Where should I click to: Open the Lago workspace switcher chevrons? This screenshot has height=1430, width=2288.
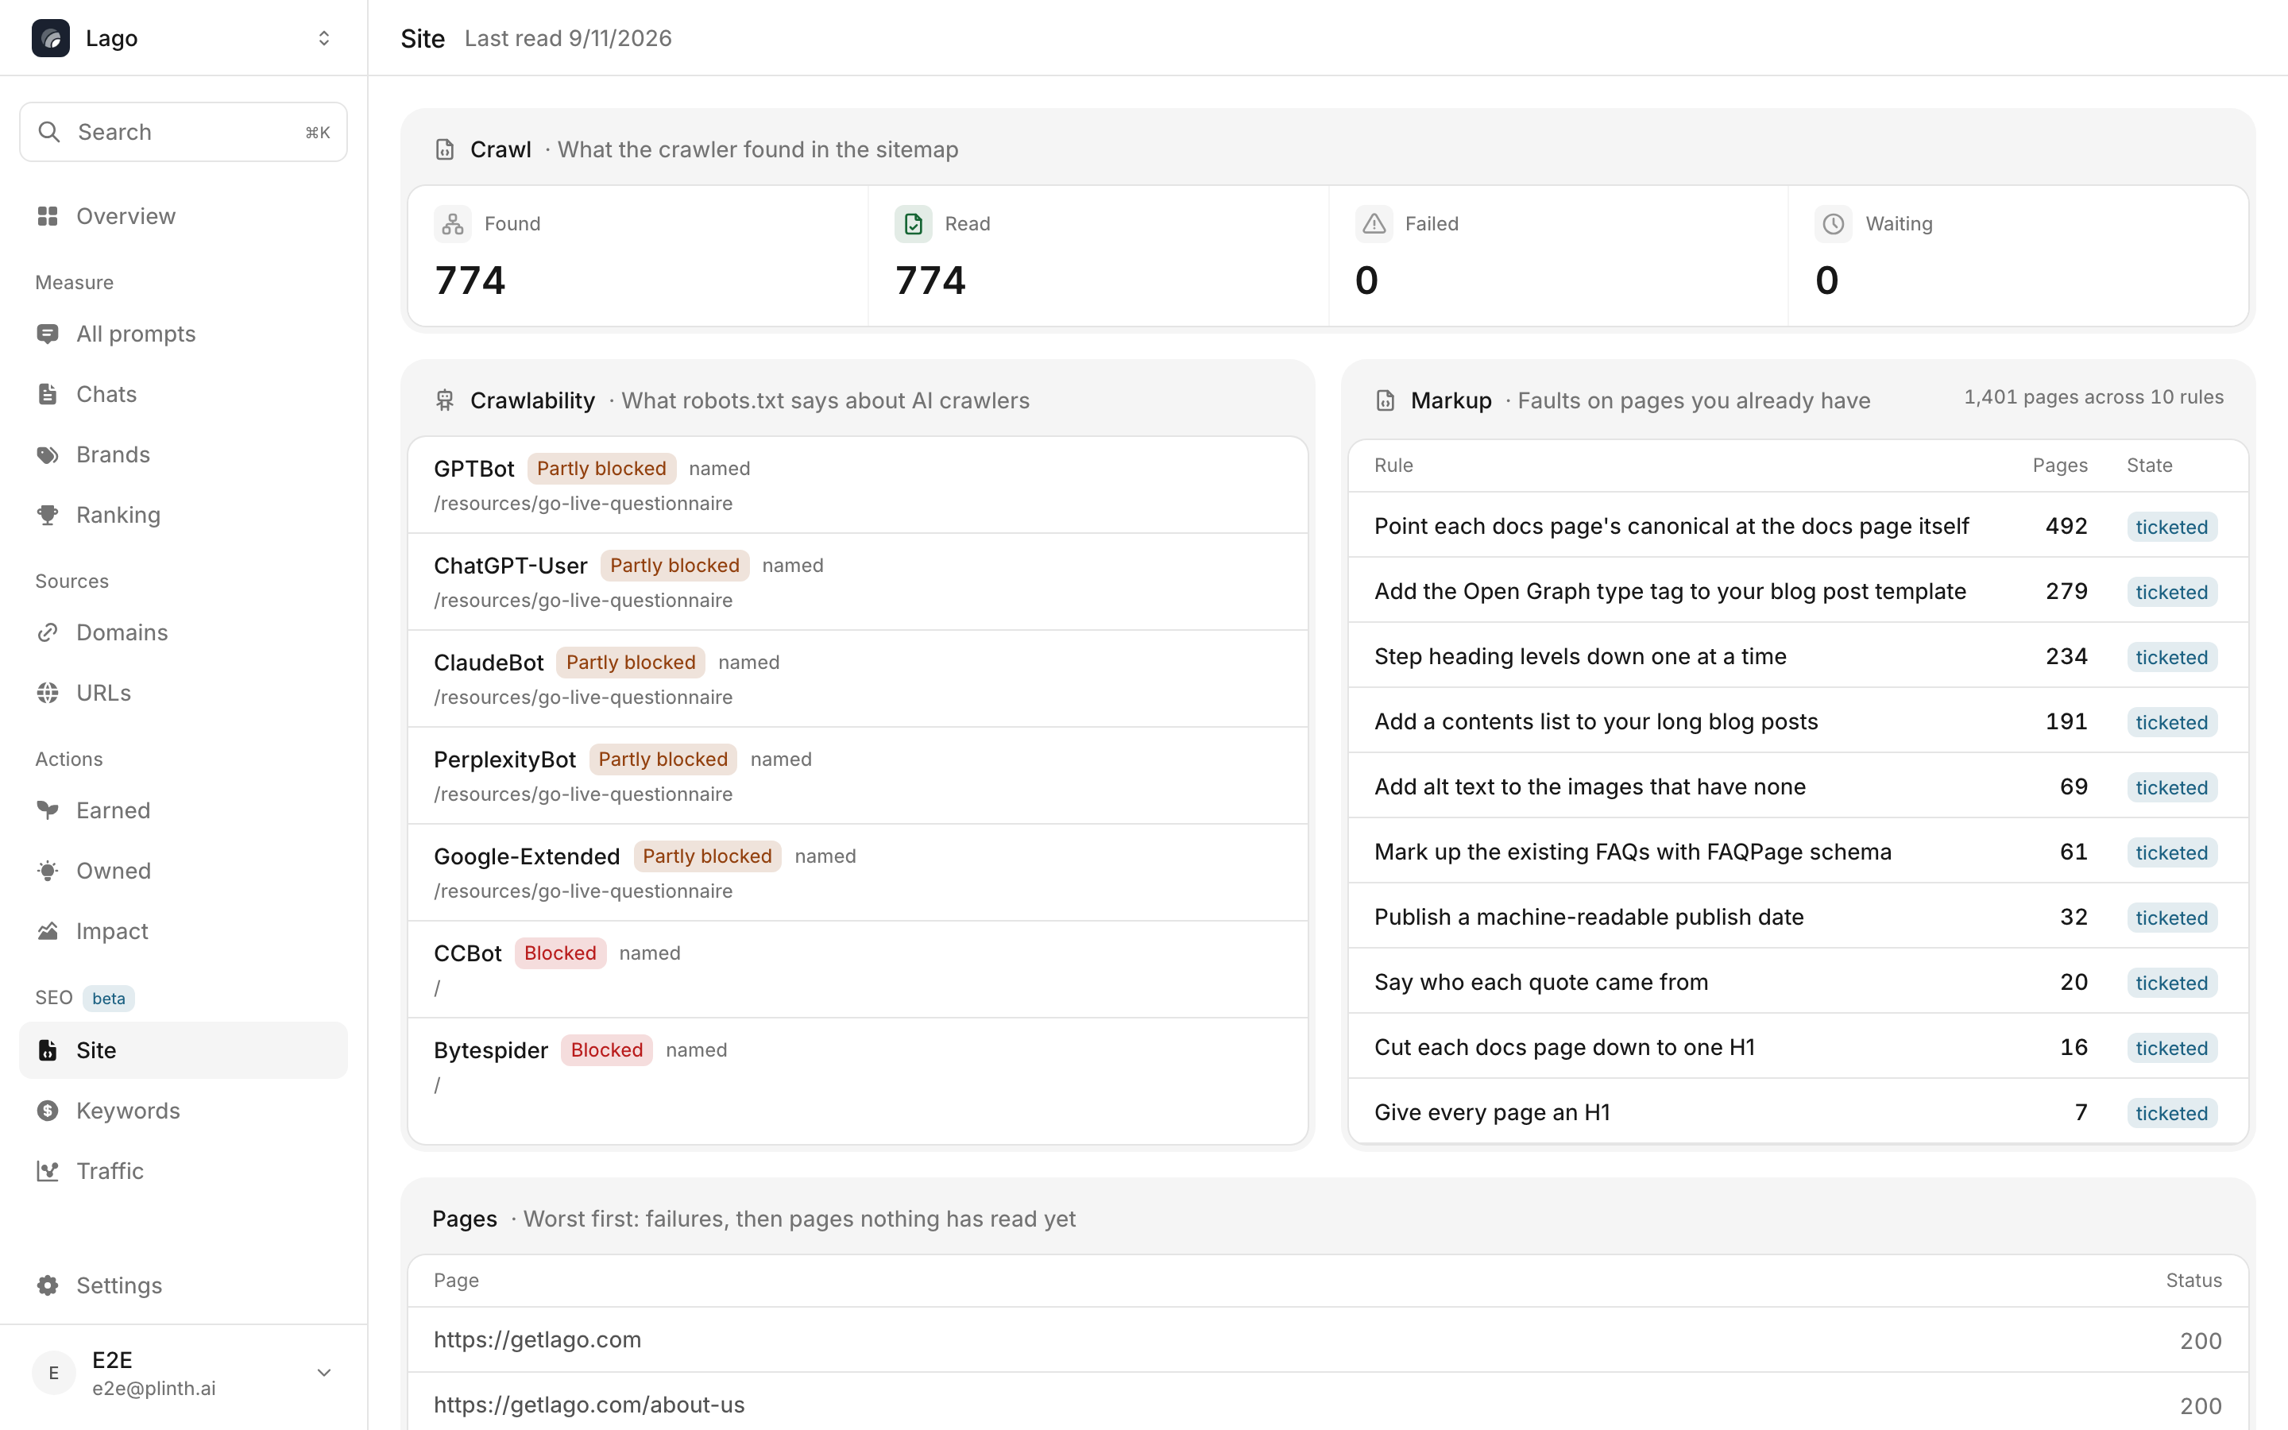coord(323,38)
